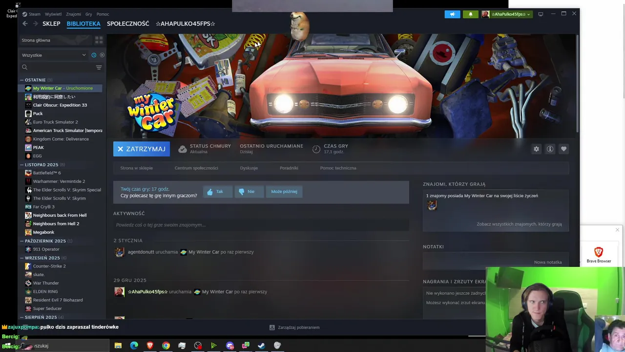This screenshot has width=625, height=352.
Task: Create a Nowa notatka
Action: (x=548, y=262)
